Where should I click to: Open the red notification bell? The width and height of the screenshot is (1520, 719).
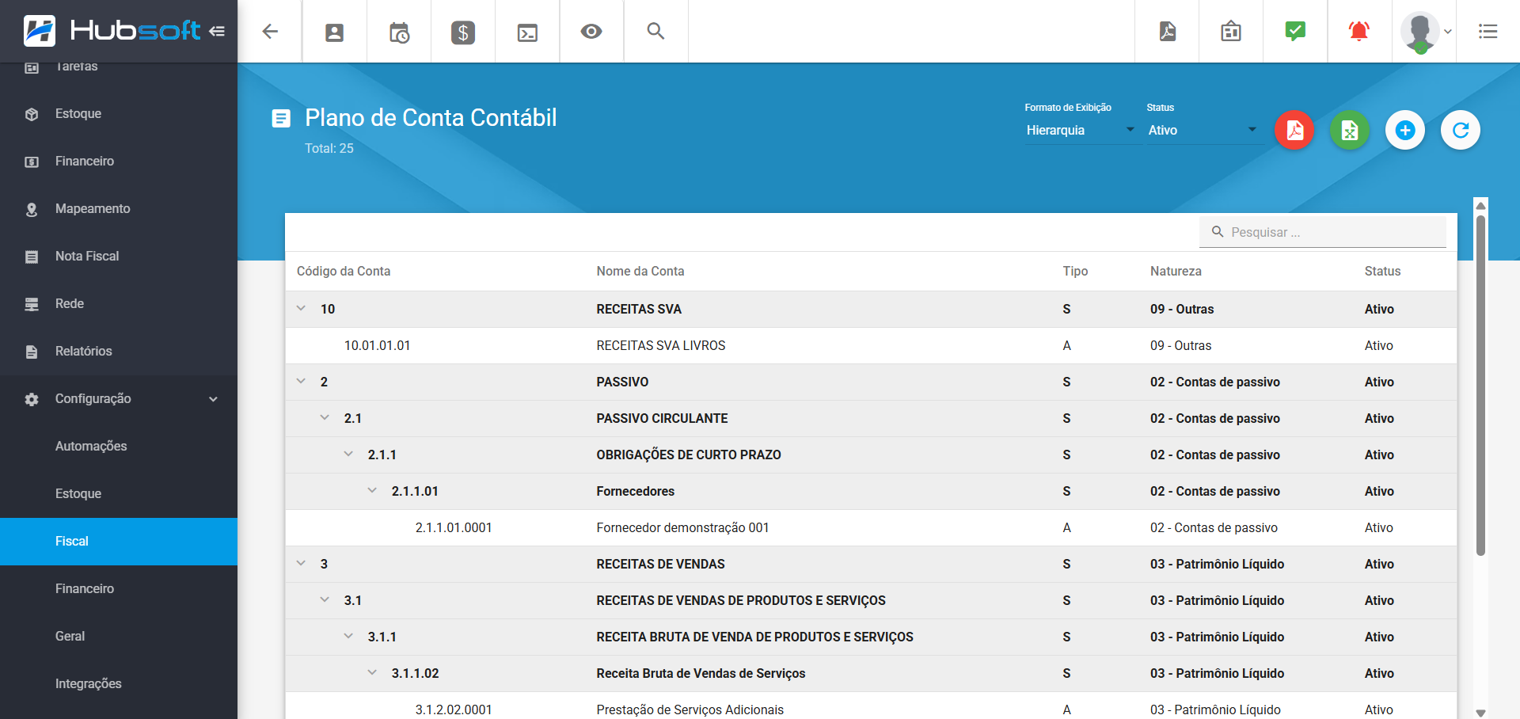[x=1358, y=32]
